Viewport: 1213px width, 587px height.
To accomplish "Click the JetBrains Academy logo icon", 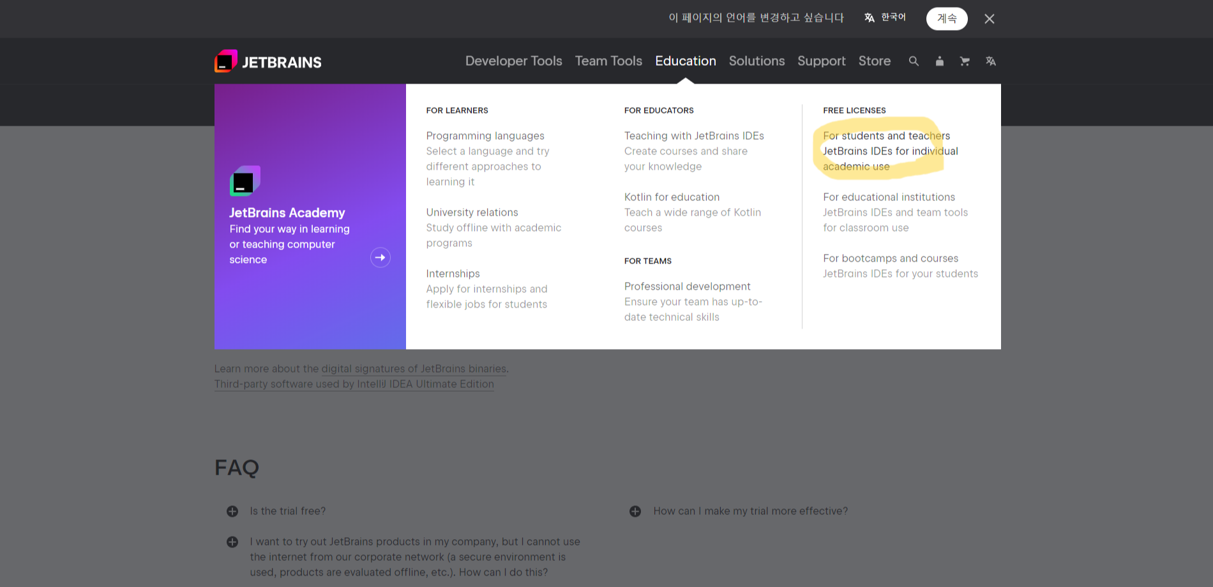I will 245,181.
